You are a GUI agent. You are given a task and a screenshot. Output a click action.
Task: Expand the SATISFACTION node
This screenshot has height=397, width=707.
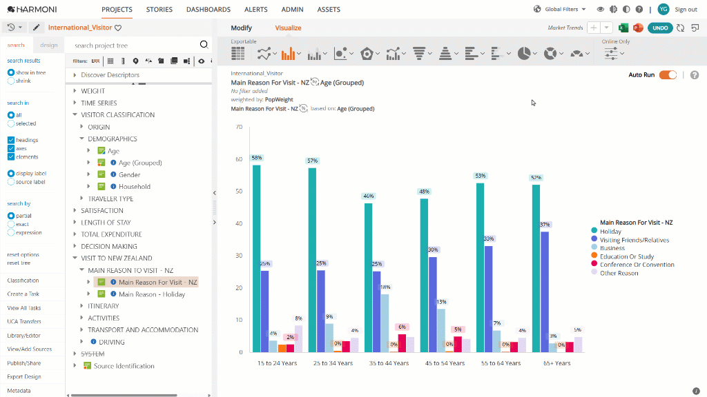click(75, 210)
